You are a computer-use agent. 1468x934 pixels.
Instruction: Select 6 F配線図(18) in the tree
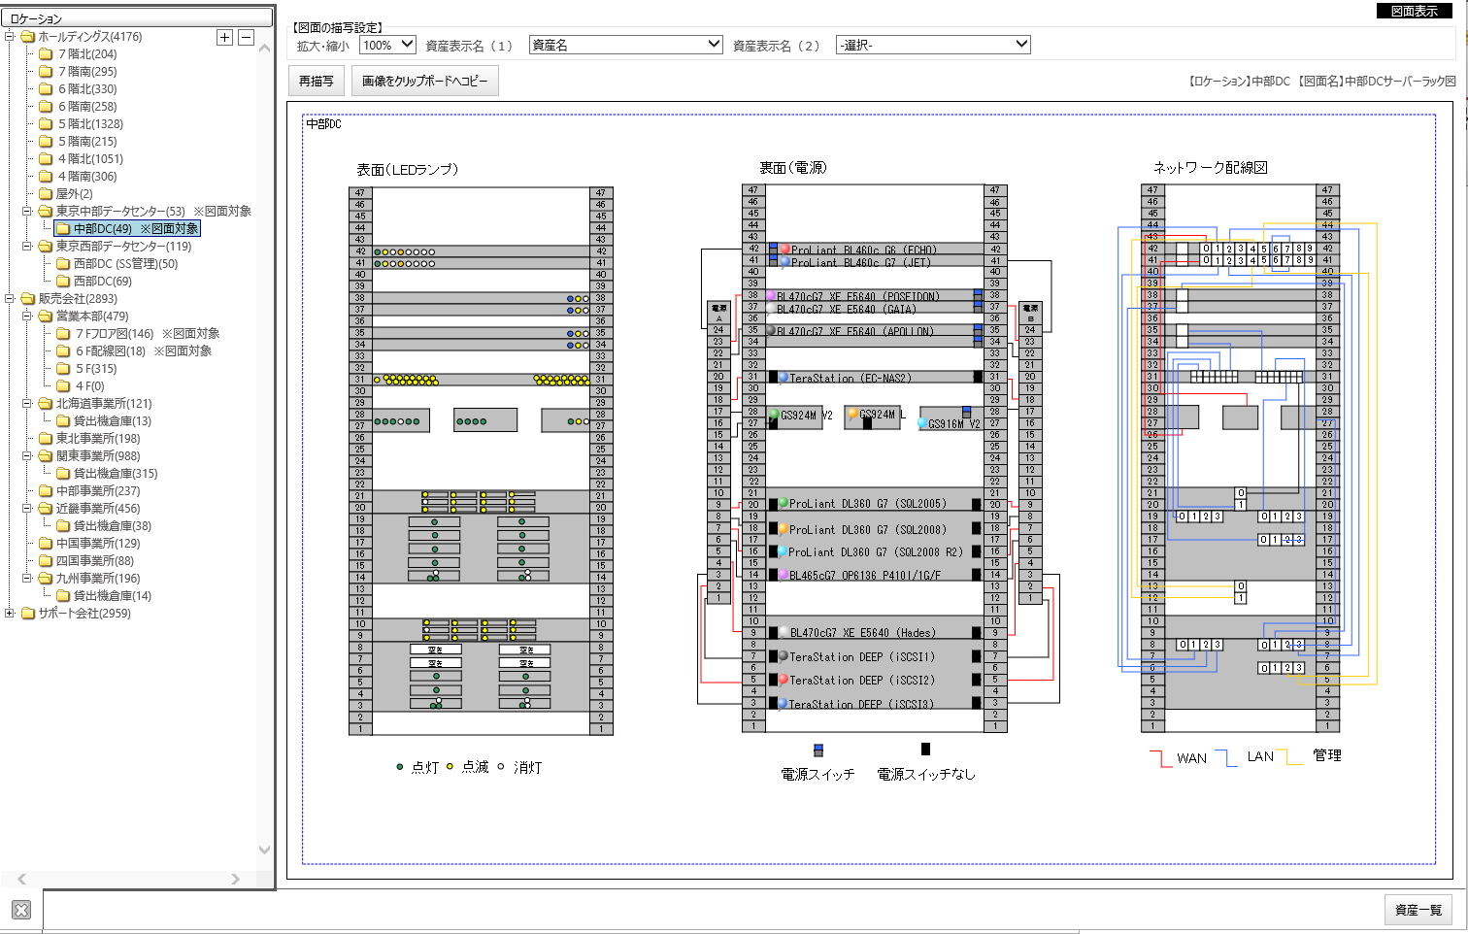coord(111,351)
